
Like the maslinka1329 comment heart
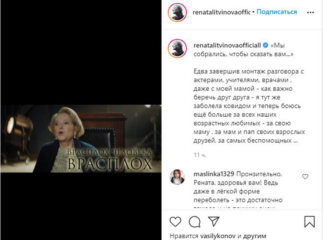pyautogui.click(x=305, y=176)
